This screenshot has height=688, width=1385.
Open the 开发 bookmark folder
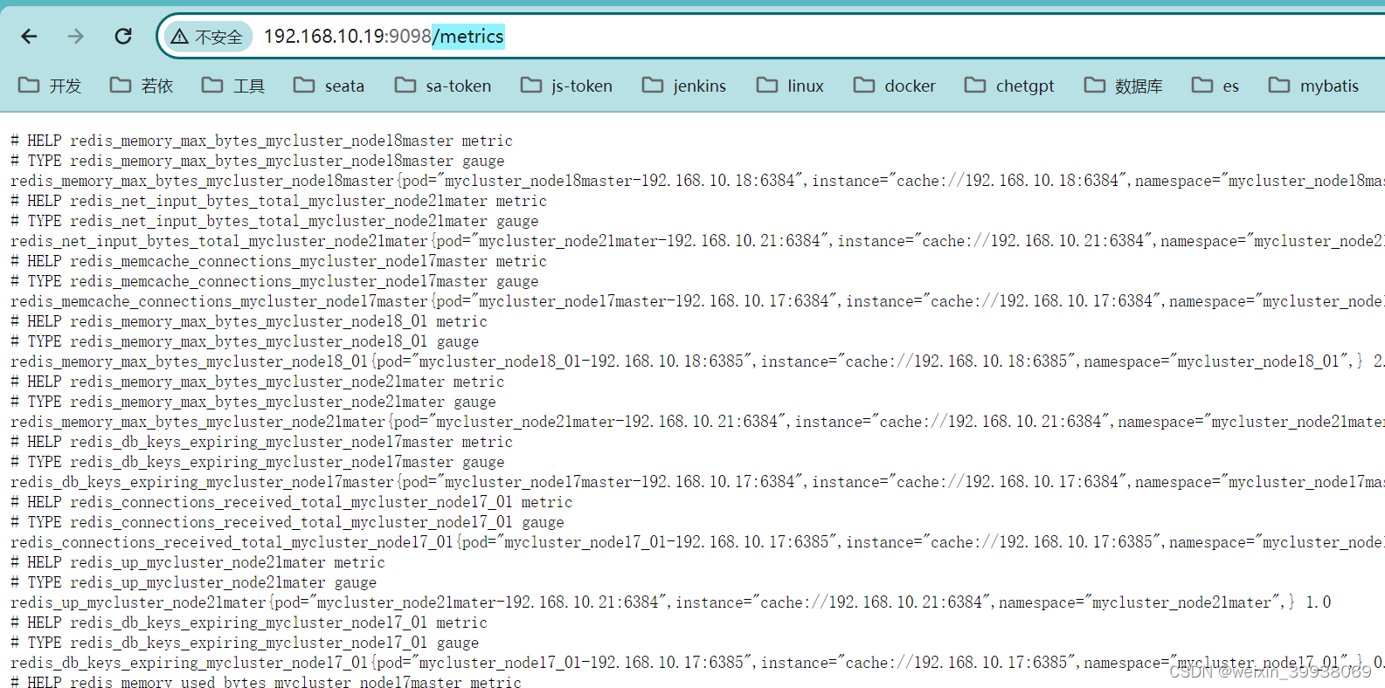pos(51,86)
